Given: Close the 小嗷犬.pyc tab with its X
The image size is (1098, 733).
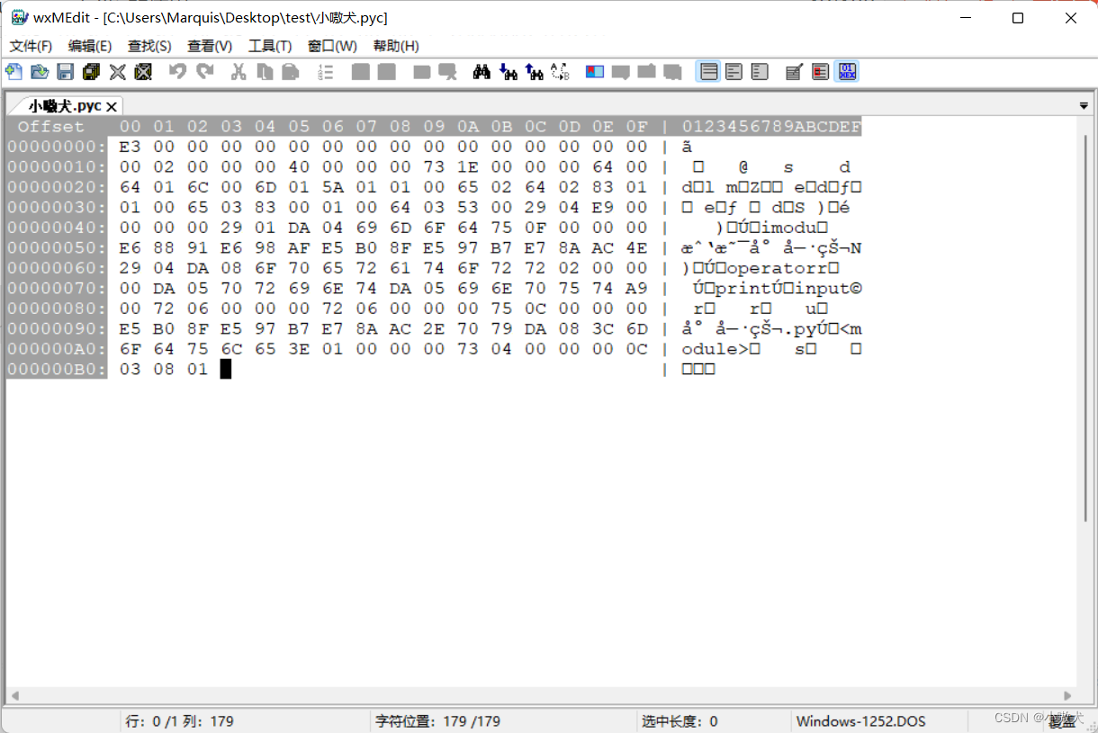Looking at the screenshot, I should (112, 107).
